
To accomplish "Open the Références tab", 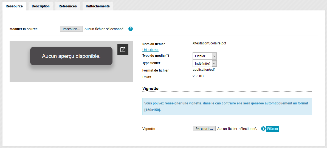I will 68,6.
